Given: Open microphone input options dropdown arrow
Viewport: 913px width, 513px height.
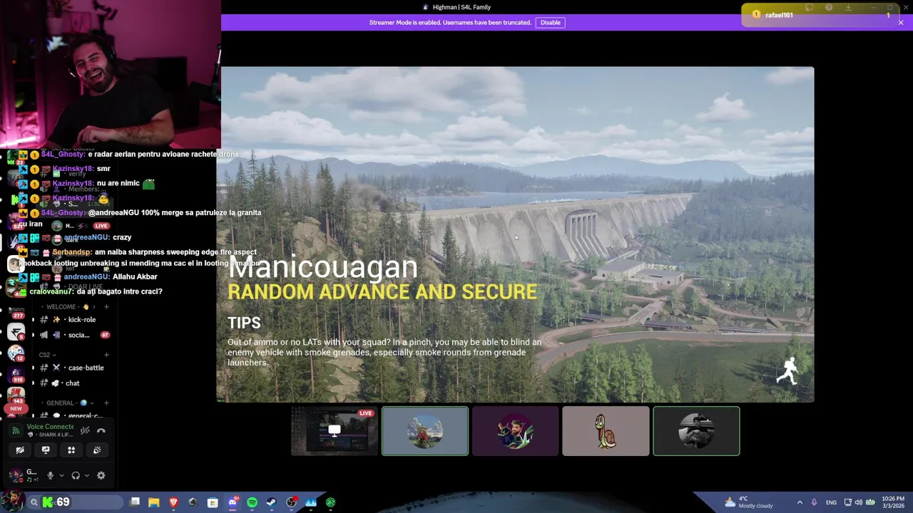Looking at the screenshot, I should (61, 475).
